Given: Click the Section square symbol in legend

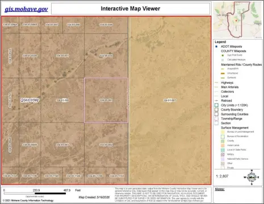Looking at the screenshot, I should coord(217,123).
